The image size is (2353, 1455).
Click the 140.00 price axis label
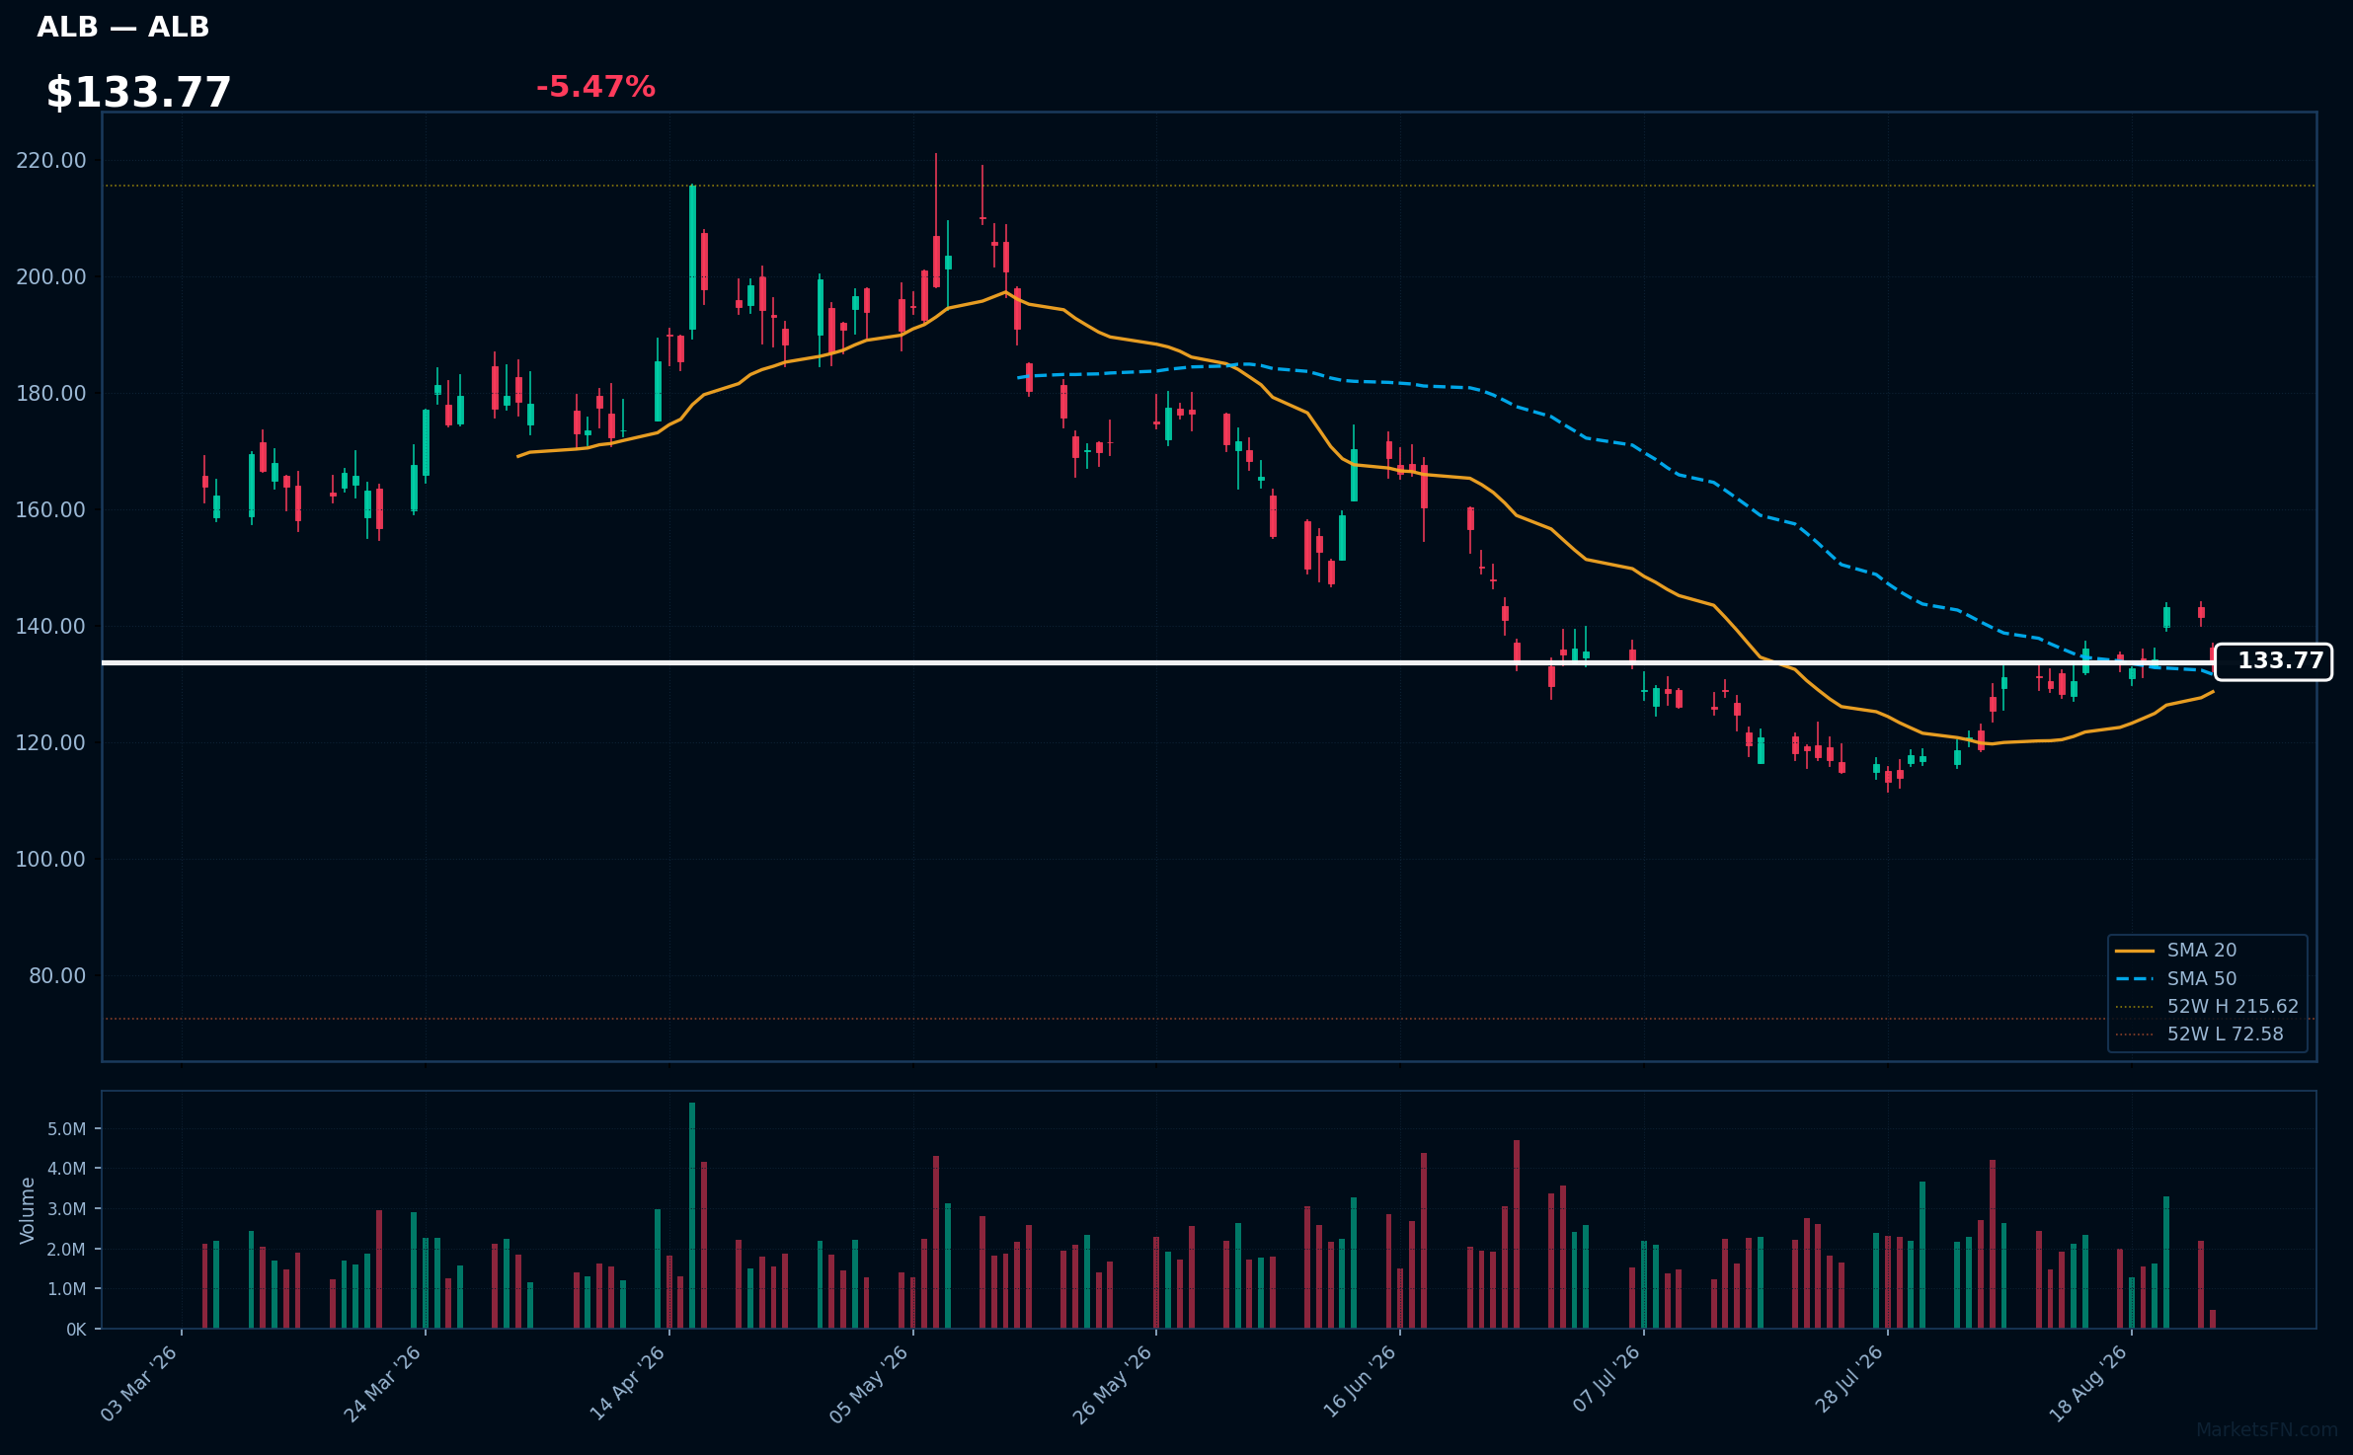pyautogui.click(x=51, y=626)
